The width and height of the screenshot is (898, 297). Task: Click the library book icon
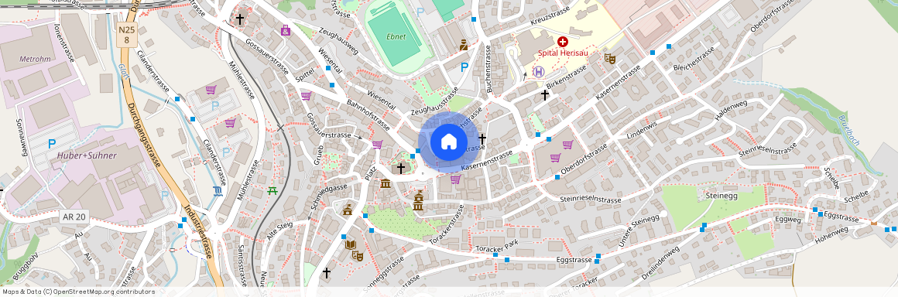point(351,244)
